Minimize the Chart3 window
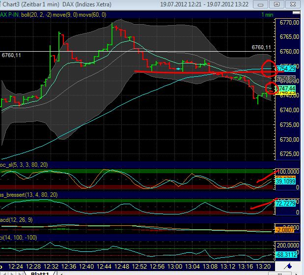 (260, 4)
